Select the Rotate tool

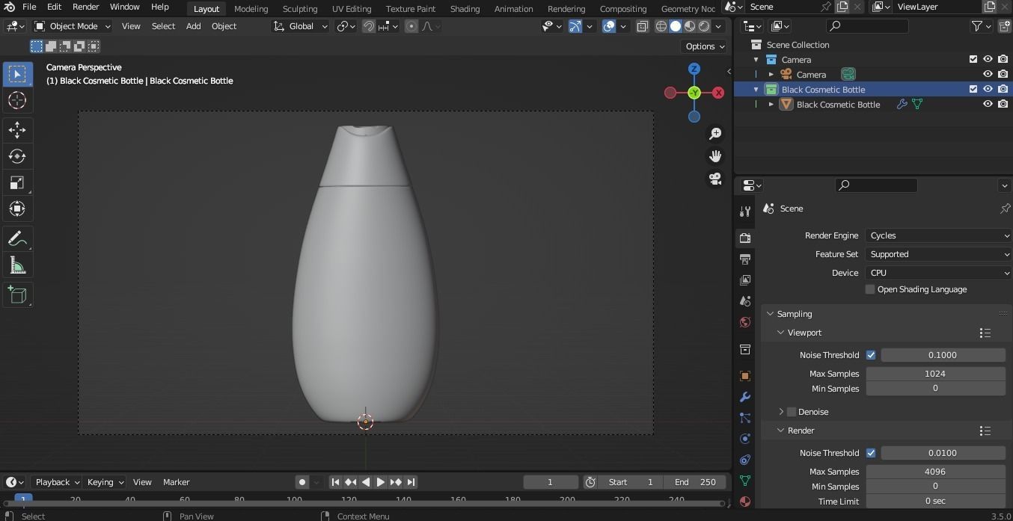coord(17,156)
